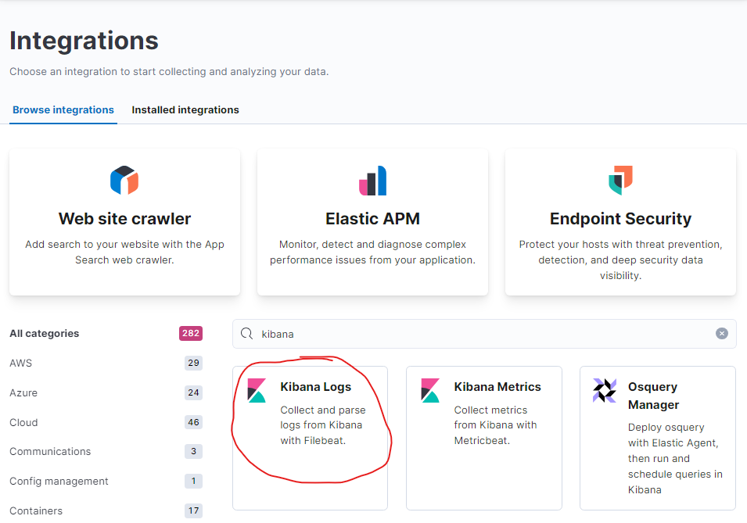Click the Elastic APM bar chart icon
The width and height of the screenshot is (747, 523).
pos(372,180)
